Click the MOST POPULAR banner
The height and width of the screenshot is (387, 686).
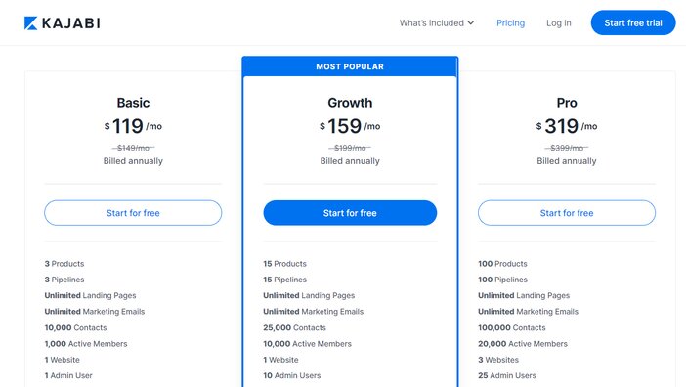pos(350,66)
